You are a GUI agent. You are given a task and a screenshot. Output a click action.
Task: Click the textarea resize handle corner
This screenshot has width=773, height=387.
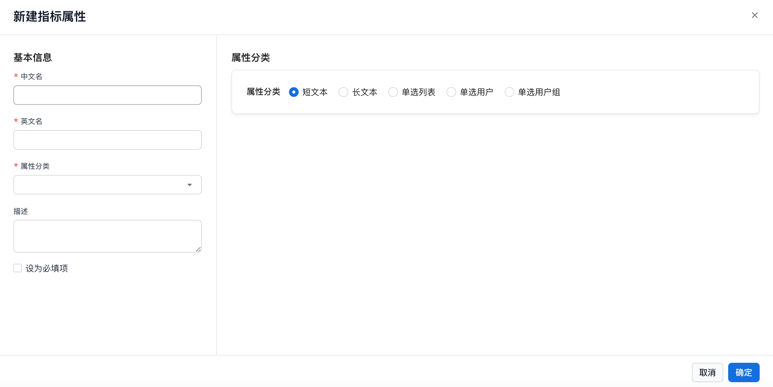pyautogui.click(x=198, y=249)
